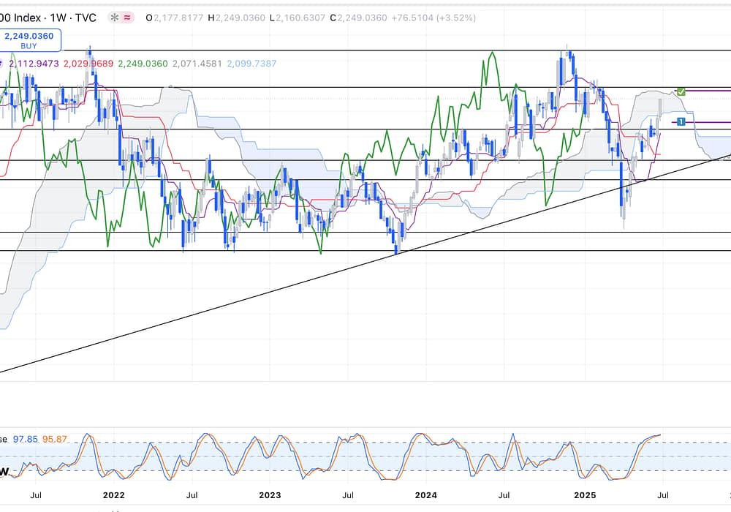Image resolution: width=731 pixels, height=512 pixels.
Task: Click the BUY button showing 2,249.0360
Action: coord(31,39)
